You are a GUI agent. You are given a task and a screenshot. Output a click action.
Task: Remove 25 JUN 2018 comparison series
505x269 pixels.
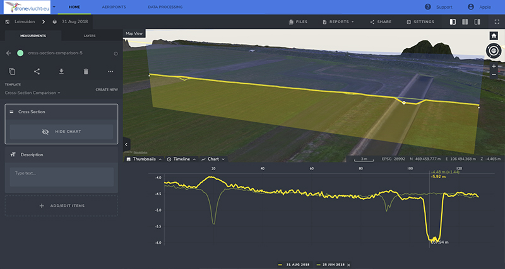[x=348, y=265]
